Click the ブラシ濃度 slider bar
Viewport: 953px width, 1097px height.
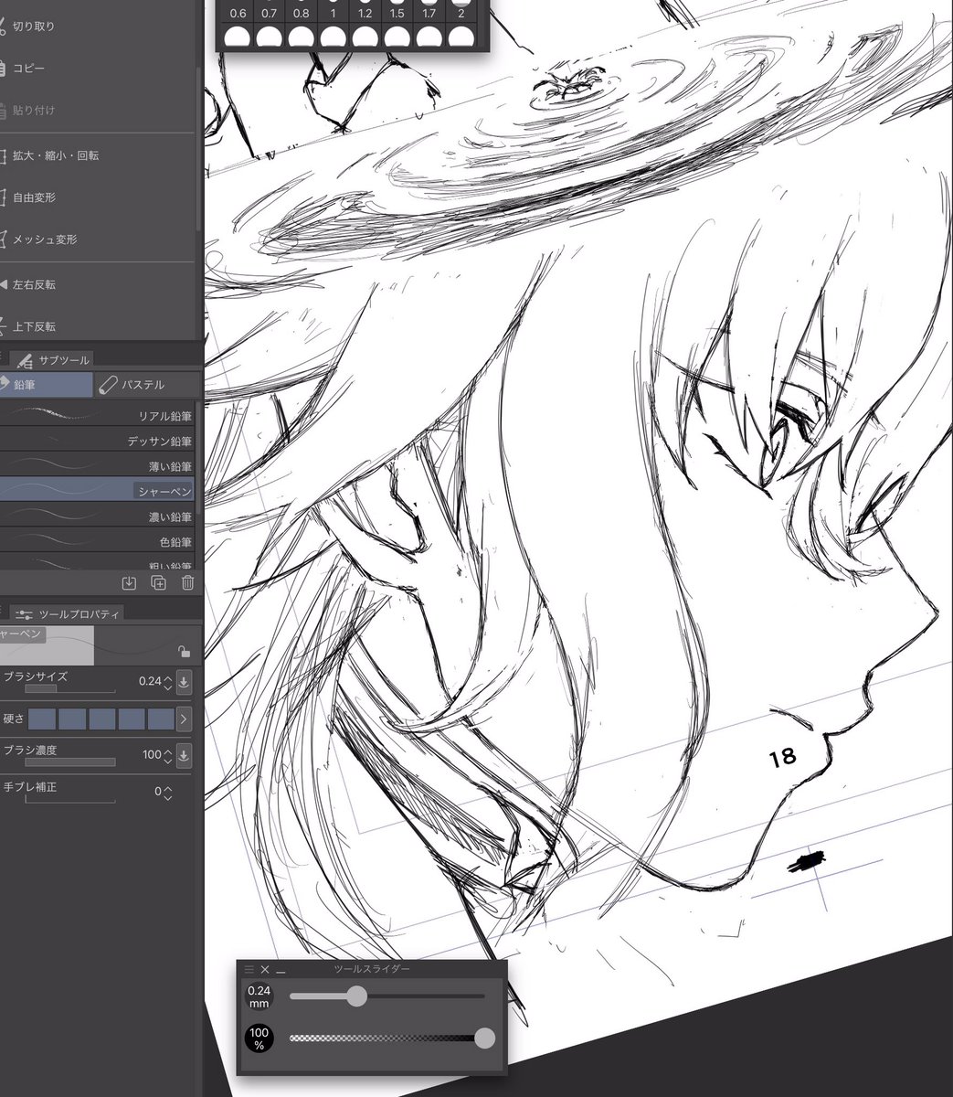(69, 762)
